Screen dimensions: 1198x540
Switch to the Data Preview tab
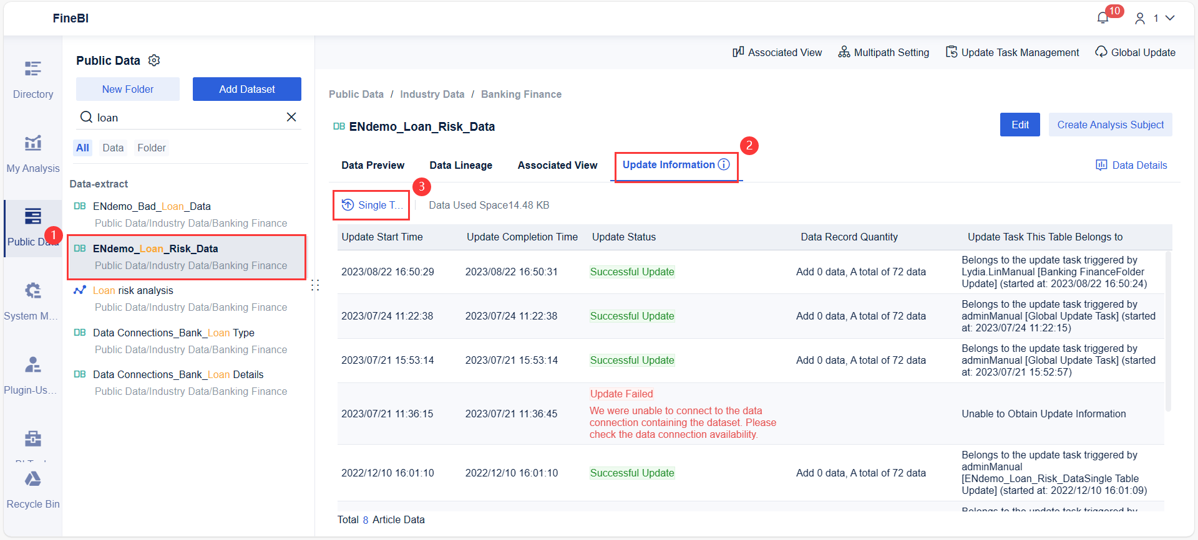(x=373, y=165)
